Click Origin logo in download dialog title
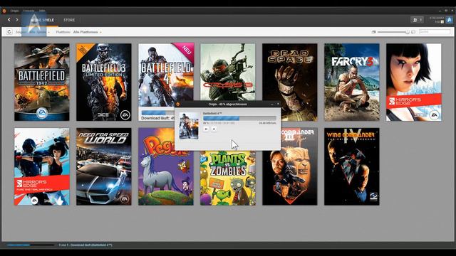456x256 pixels. [178, 104]
